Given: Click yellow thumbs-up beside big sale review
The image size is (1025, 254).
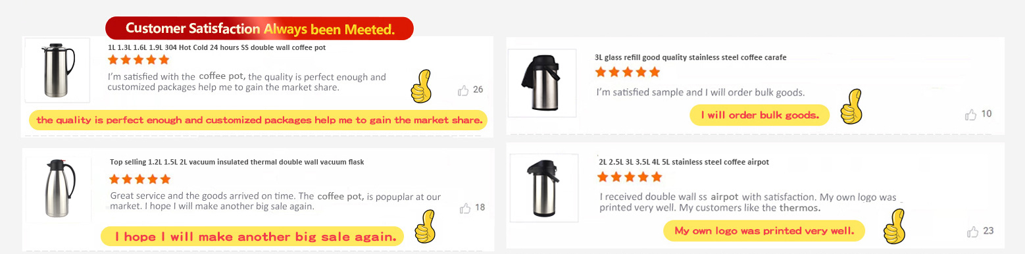Looking at the screenshot, I should tap(425, 226).
